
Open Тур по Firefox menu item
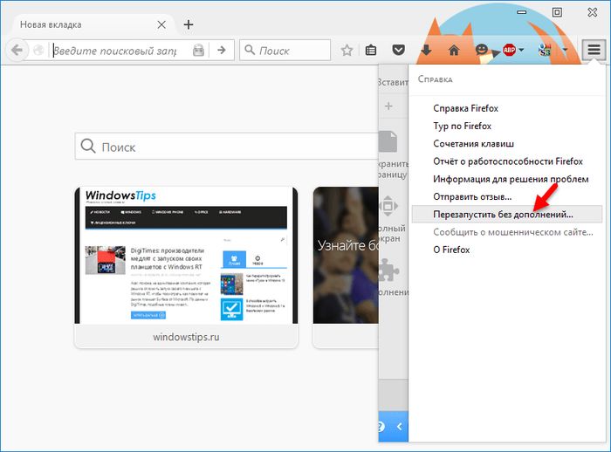(x=462, y=126)
